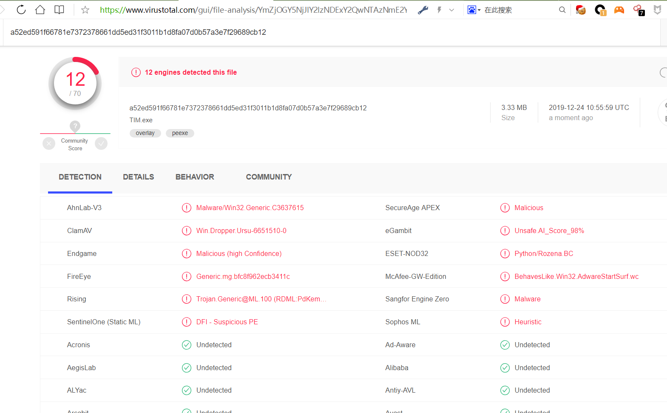This screenshot has width=667, height=413.
Task: Click Sophos ML Heuristic result
Action: (x=528, y=322)
